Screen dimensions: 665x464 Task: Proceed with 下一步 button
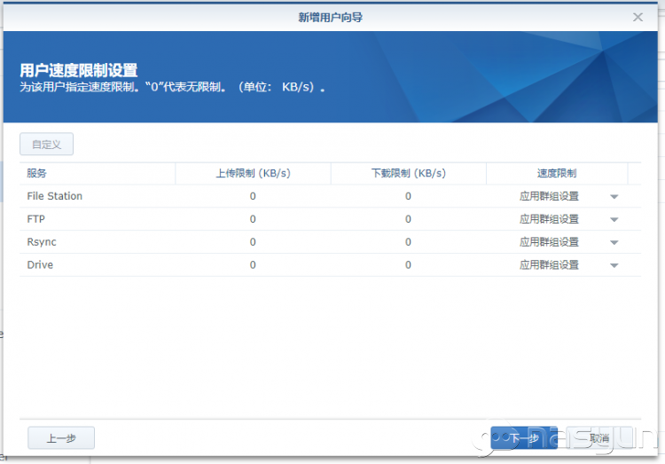click(524, 437)
